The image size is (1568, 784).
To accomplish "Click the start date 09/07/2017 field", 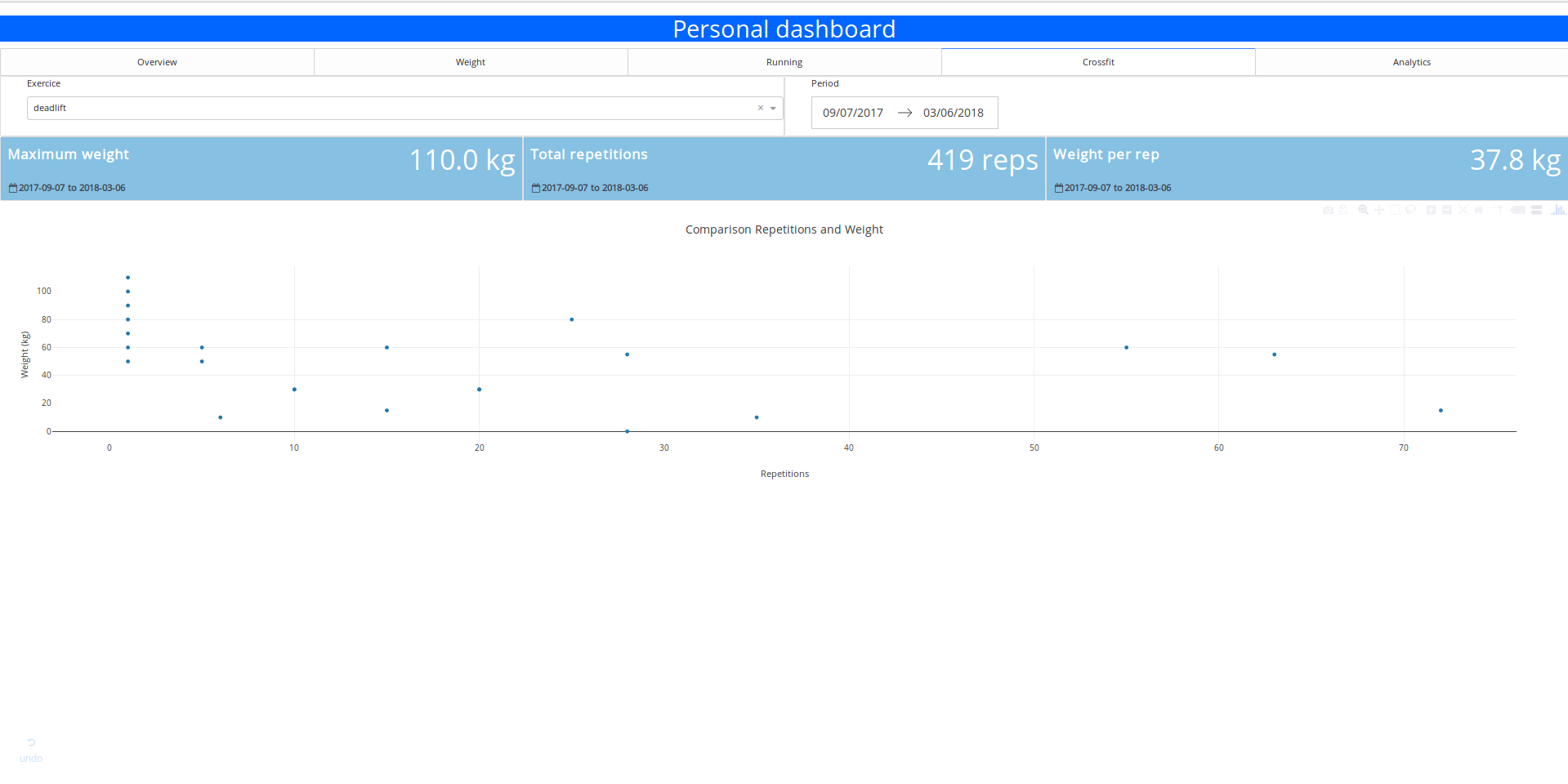I will point(852,113).
